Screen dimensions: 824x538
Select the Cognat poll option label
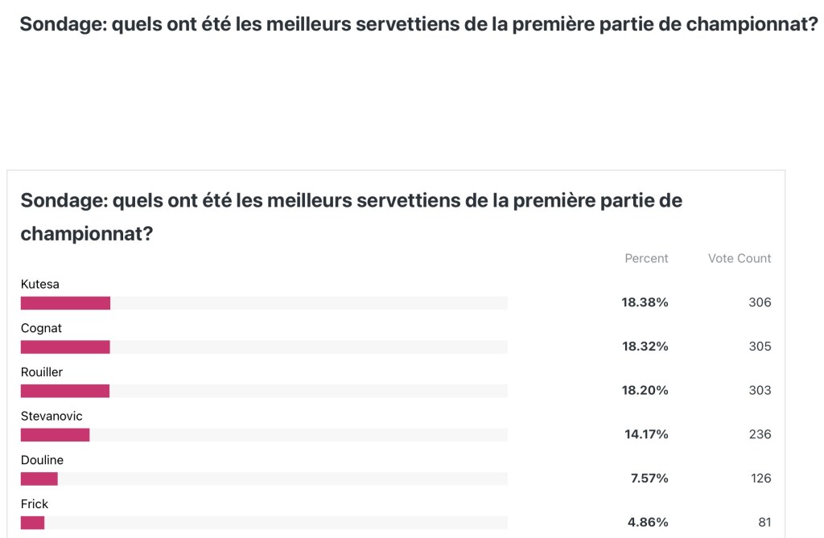coord(41,328)
